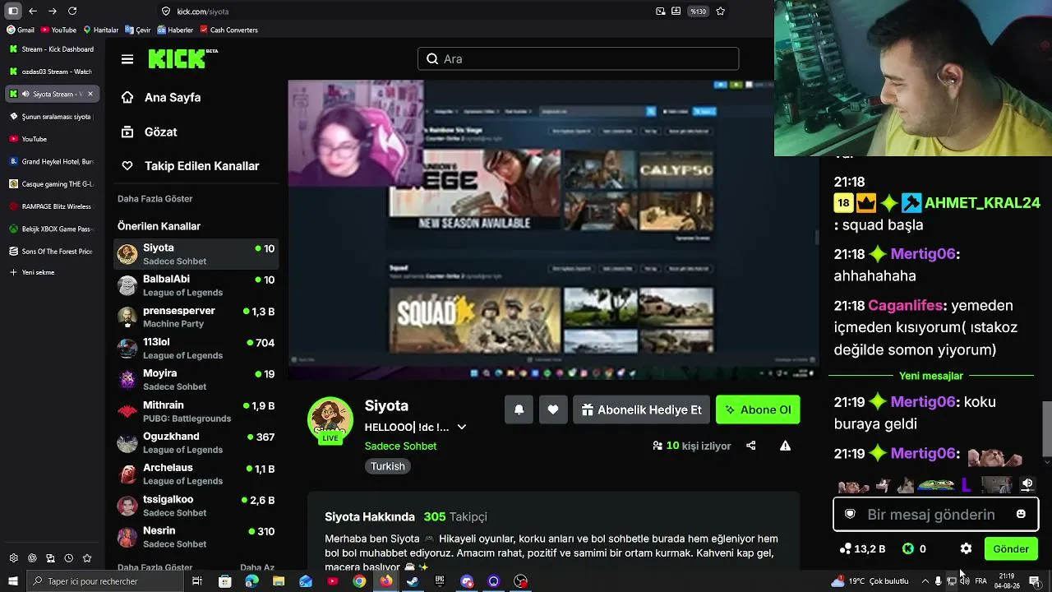Focus the Bir mesaj gönderin chat input
Image resolution: width=1052 pixels, height=592 pixels.
point(935,515)
